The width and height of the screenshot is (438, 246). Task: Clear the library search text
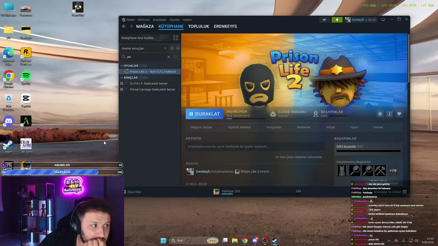pyautogui.click(x=169, y=57)
